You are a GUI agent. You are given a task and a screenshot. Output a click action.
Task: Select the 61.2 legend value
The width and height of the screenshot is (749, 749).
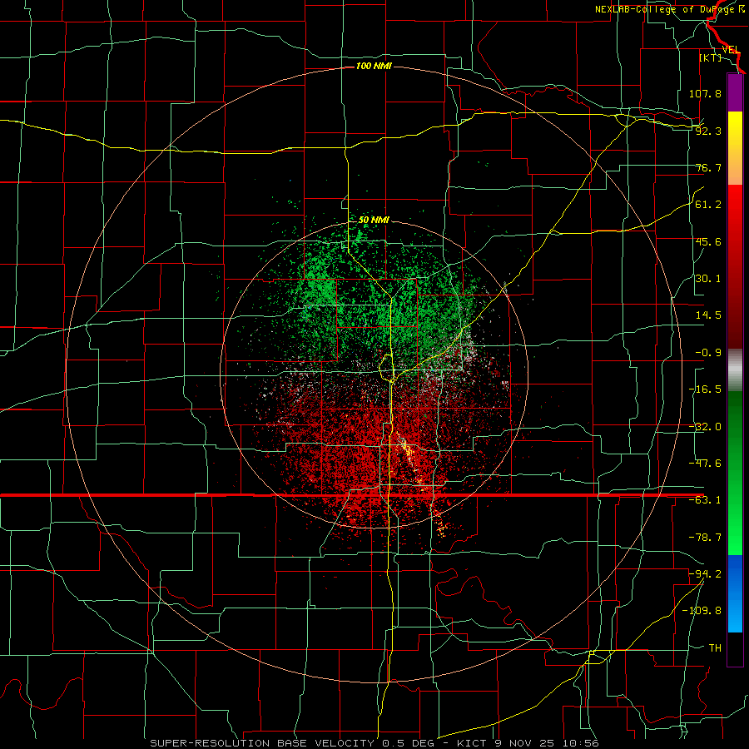pos(708,205)
